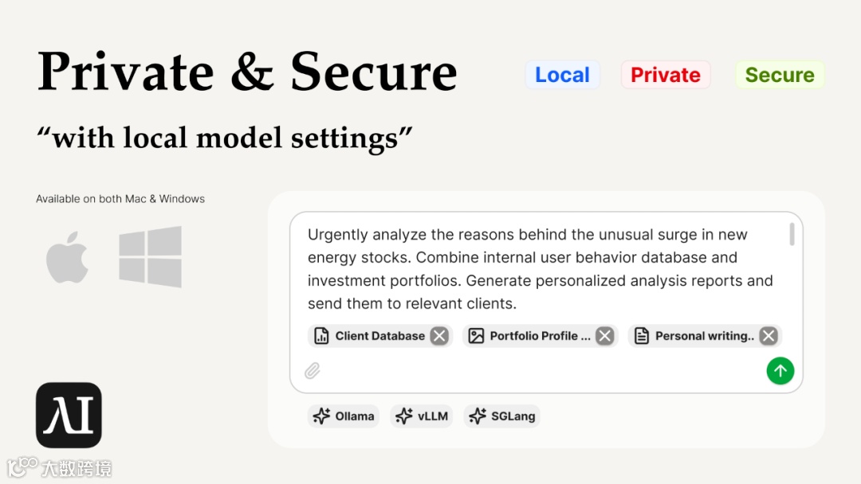Image resolution: width=861 pixels, height=484 pixels.
Task: Click the Personal writing document chip icon
Action: [641, 336]
